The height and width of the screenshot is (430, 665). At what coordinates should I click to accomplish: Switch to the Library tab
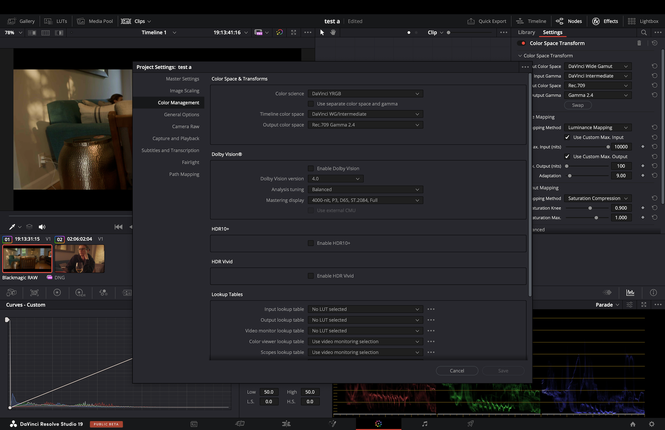526,32
